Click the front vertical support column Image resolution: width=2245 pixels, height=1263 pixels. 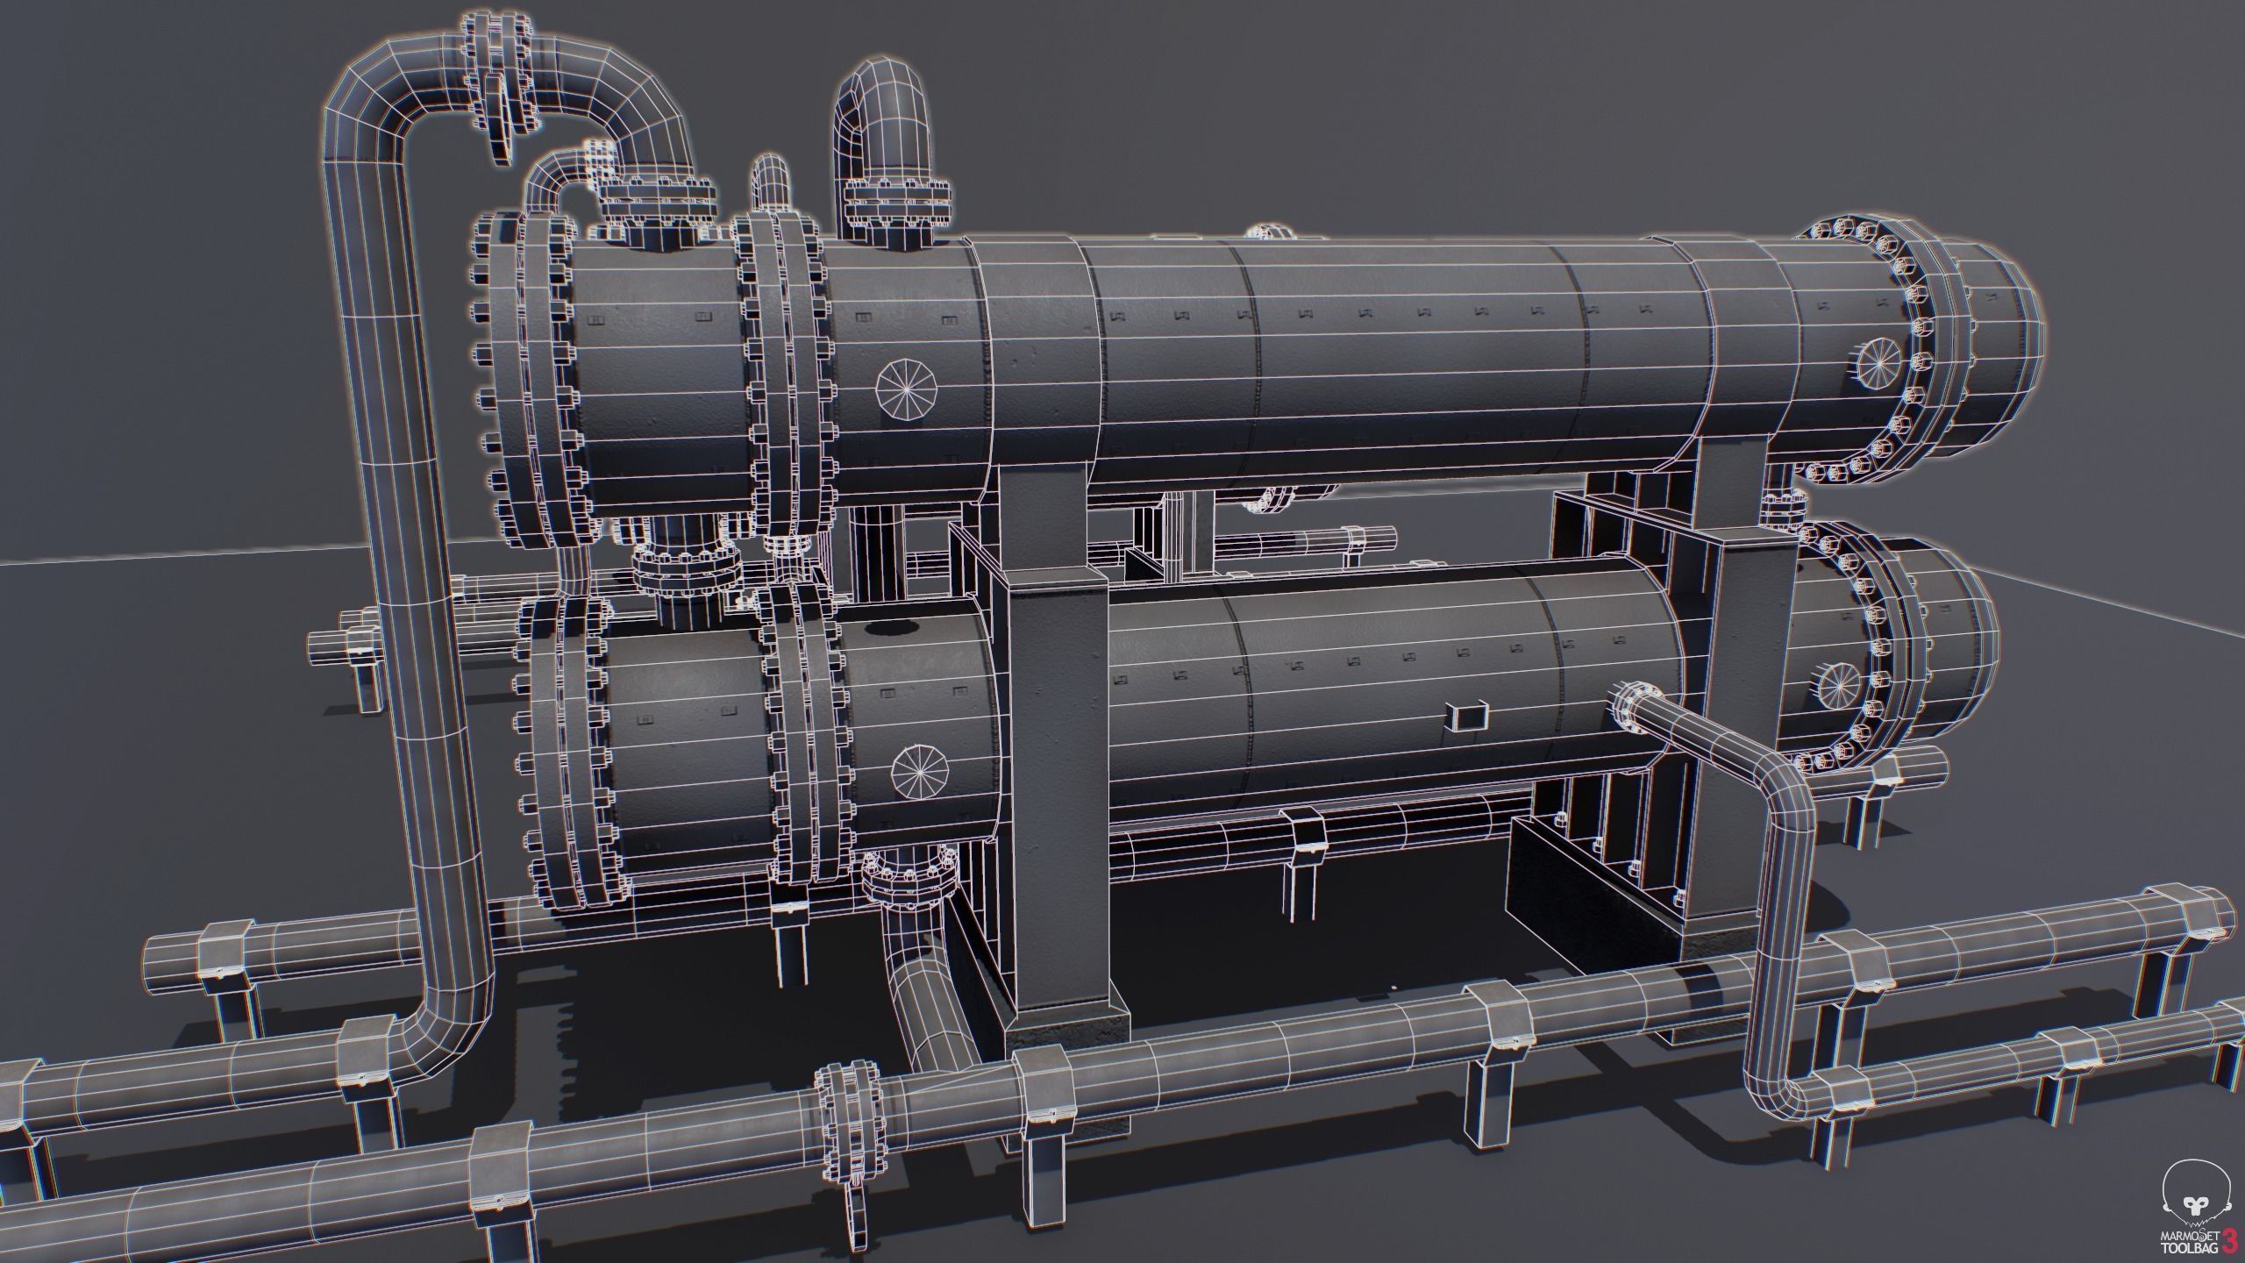point(1057,789)
